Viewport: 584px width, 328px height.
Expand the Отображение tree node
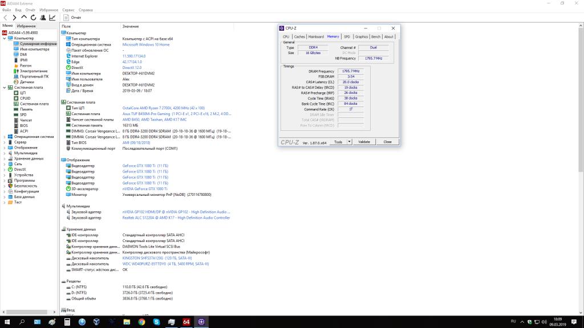click(4, 147)
